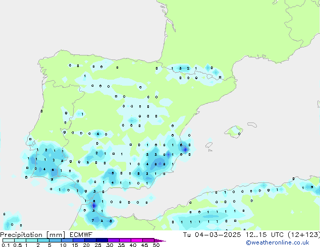Open the weatheronline.co.uk copyright link
This screenshot has width=320, height=247.
[278, 242]
